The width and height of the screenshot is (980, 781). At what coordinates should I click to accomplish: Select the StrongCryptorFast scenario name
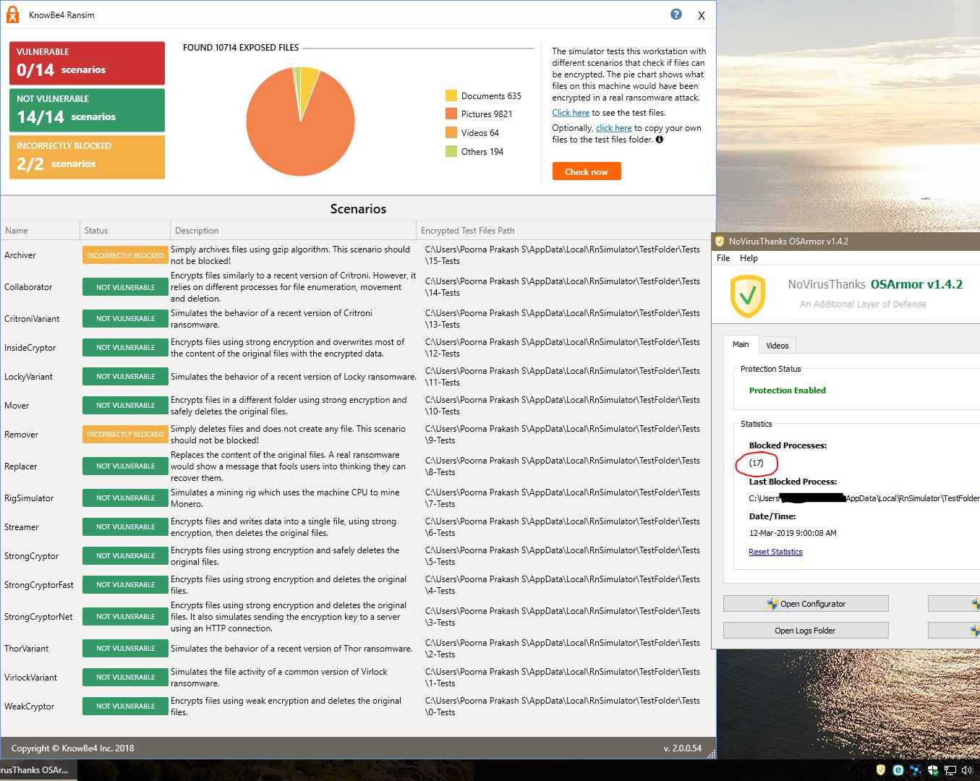point(39,585)
